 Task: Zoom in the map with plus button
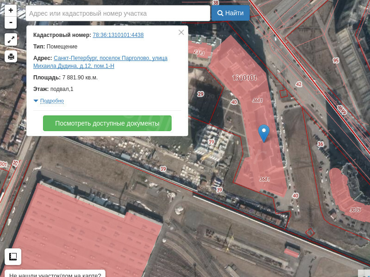[x=11, y=10]
